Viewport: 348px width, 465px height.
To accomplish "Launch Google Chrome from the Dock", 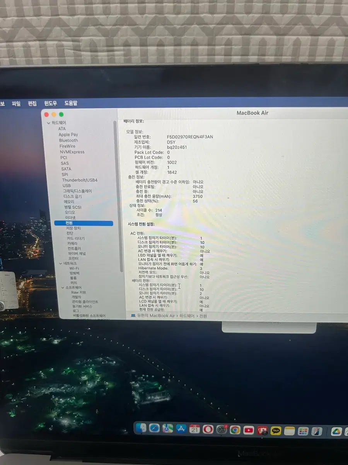I will (x=235, y=430).
